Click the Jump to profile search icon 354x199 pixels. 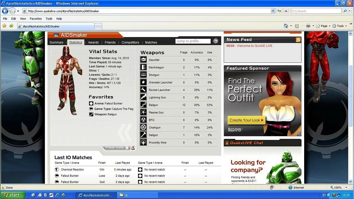pos(216,41)
